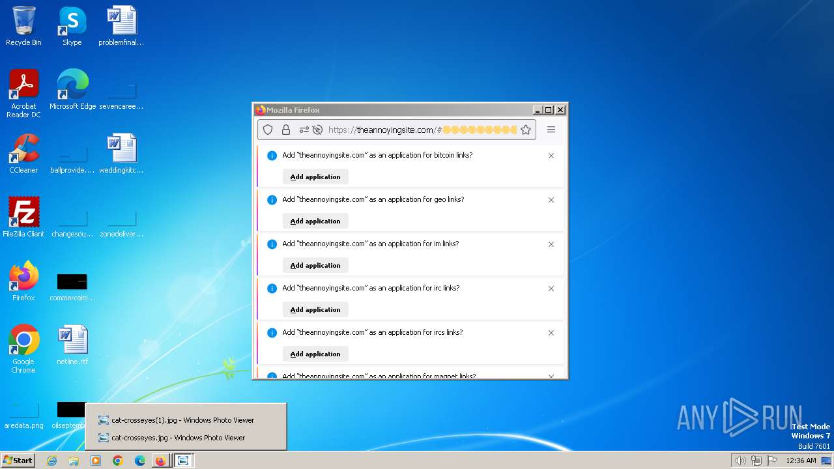
Task: Select sevencaree desktop file
Action: point(121,96)
